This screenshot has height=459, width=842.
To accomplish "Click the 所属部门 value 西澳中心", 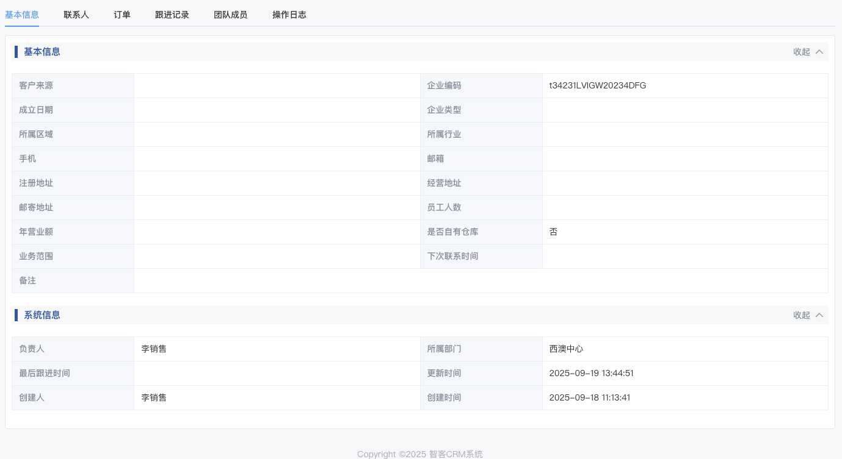I will [566, 349].
